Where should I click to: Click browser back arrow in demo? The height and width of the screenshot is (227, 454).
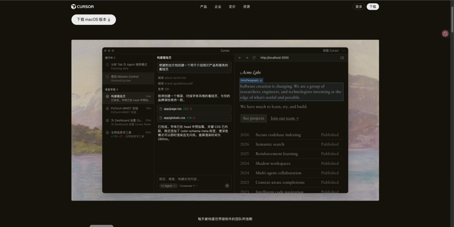[240, 58]
